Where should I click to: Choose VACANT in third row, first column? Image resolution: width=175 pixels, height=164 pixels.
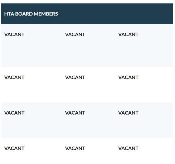14,113
